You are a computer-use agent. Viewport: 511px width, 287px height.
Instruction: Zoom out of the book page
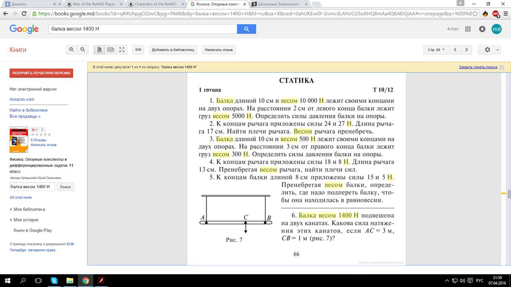pyautogui.click(x=82, y=50)
